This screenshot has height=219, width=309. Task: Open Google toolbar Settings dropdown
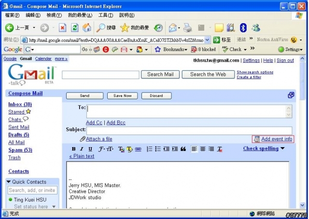point(290,49)
